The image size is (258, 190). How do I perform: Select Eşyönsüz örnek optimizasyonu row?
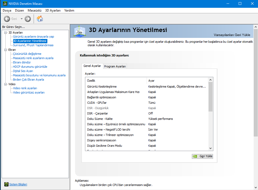point(147,124)
